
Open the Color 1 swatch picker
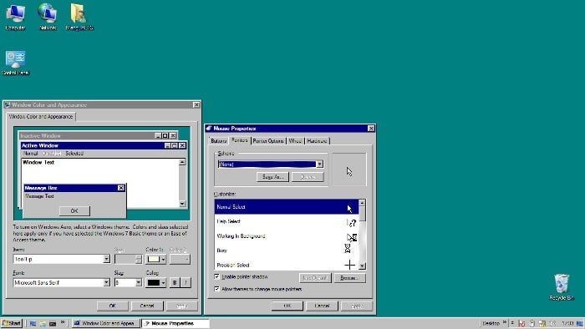click(x=156, y=259)
